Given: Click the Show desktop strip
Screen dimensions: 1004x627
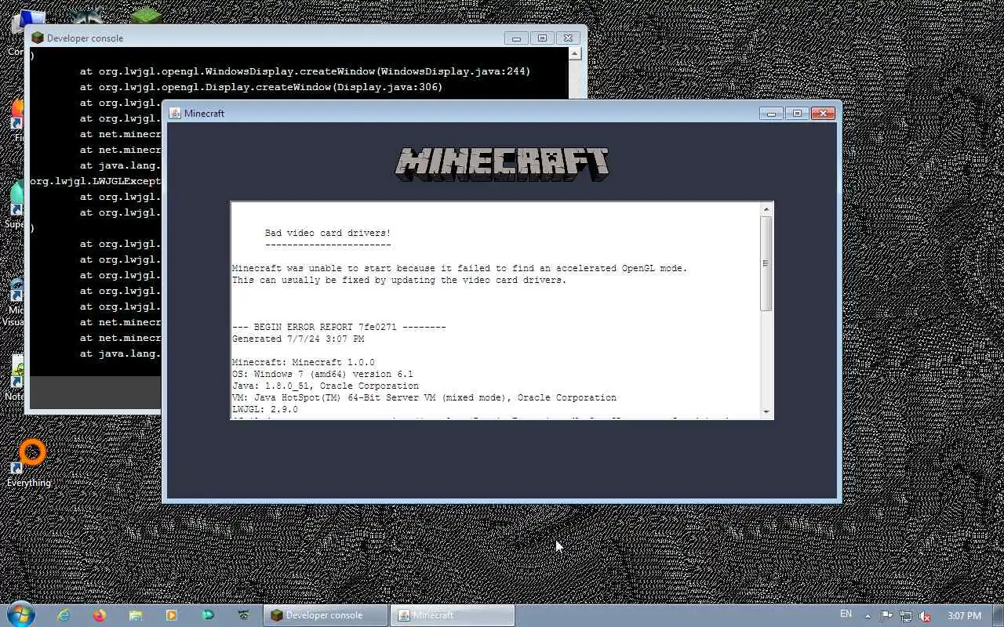Looking at the screenshot, I should pos(998,615).
